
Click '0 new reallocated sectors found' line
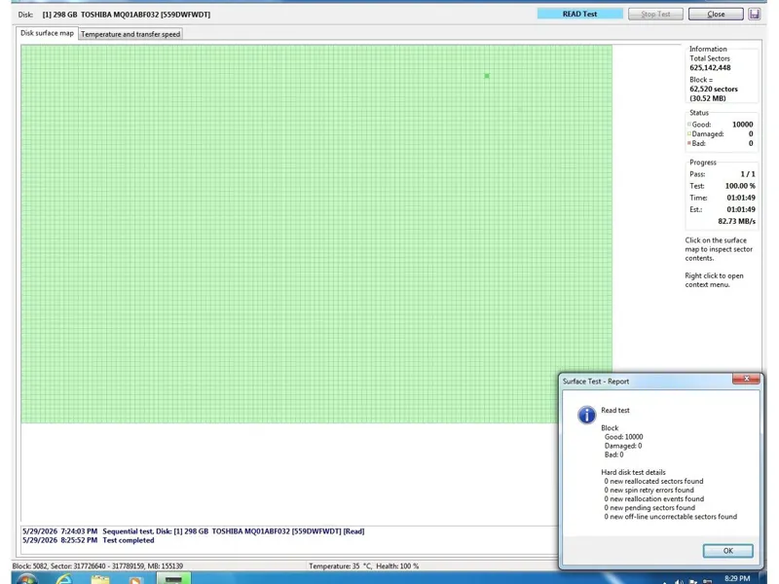tap(653, 481)
